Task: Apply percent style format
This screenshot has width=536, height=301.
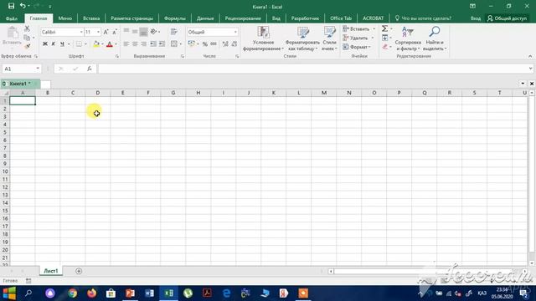Action: point(204,44)
